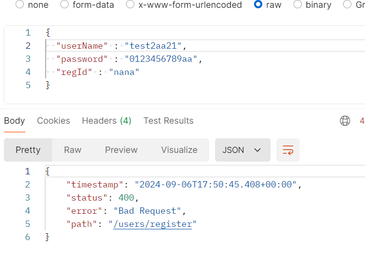Select form-data body type

(x=65, y=5)
